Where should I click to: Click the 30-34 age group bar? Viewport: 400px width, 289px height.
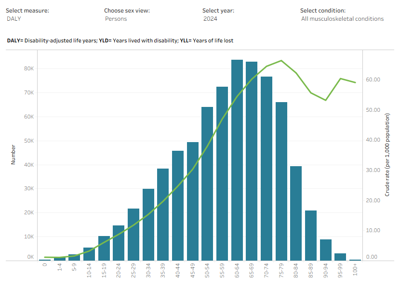coord(148,225)
